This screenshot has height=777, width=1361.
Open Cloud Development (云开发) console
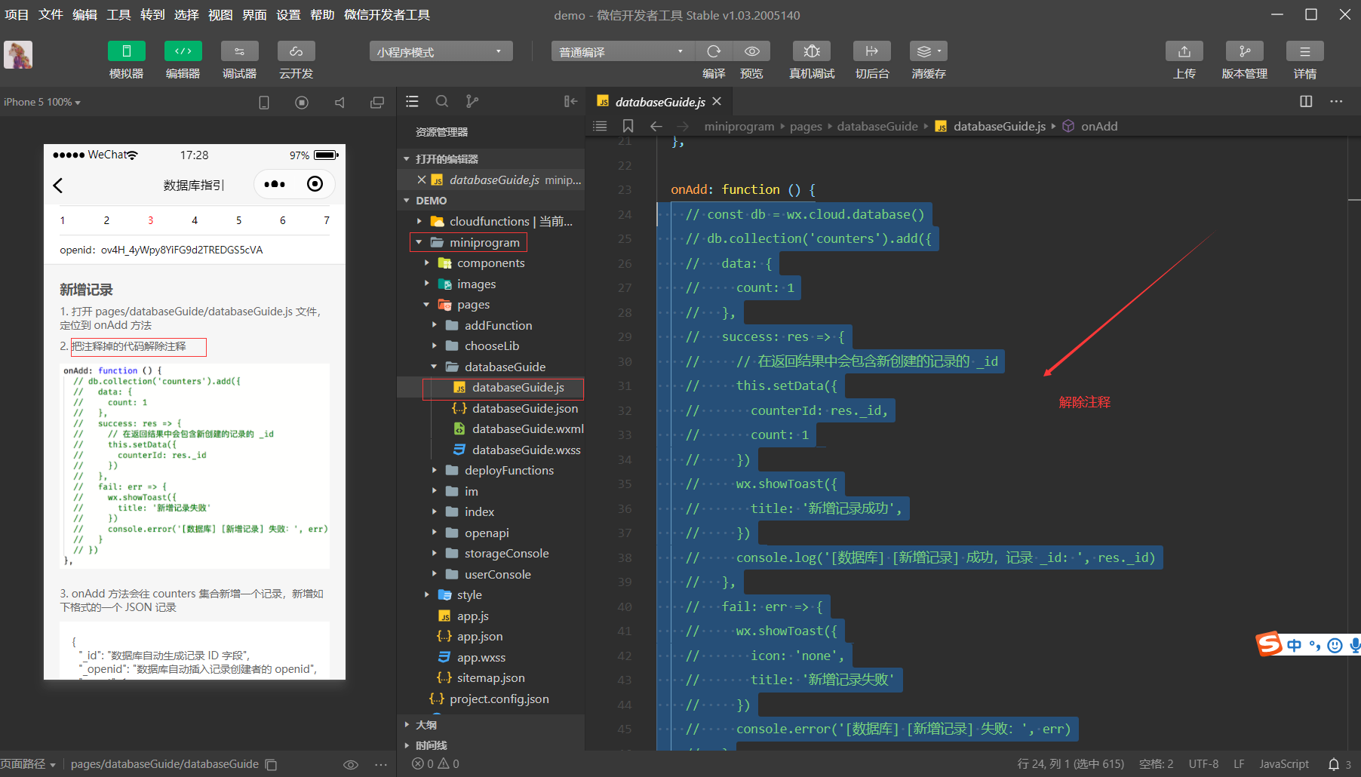[x=296, y=51]
